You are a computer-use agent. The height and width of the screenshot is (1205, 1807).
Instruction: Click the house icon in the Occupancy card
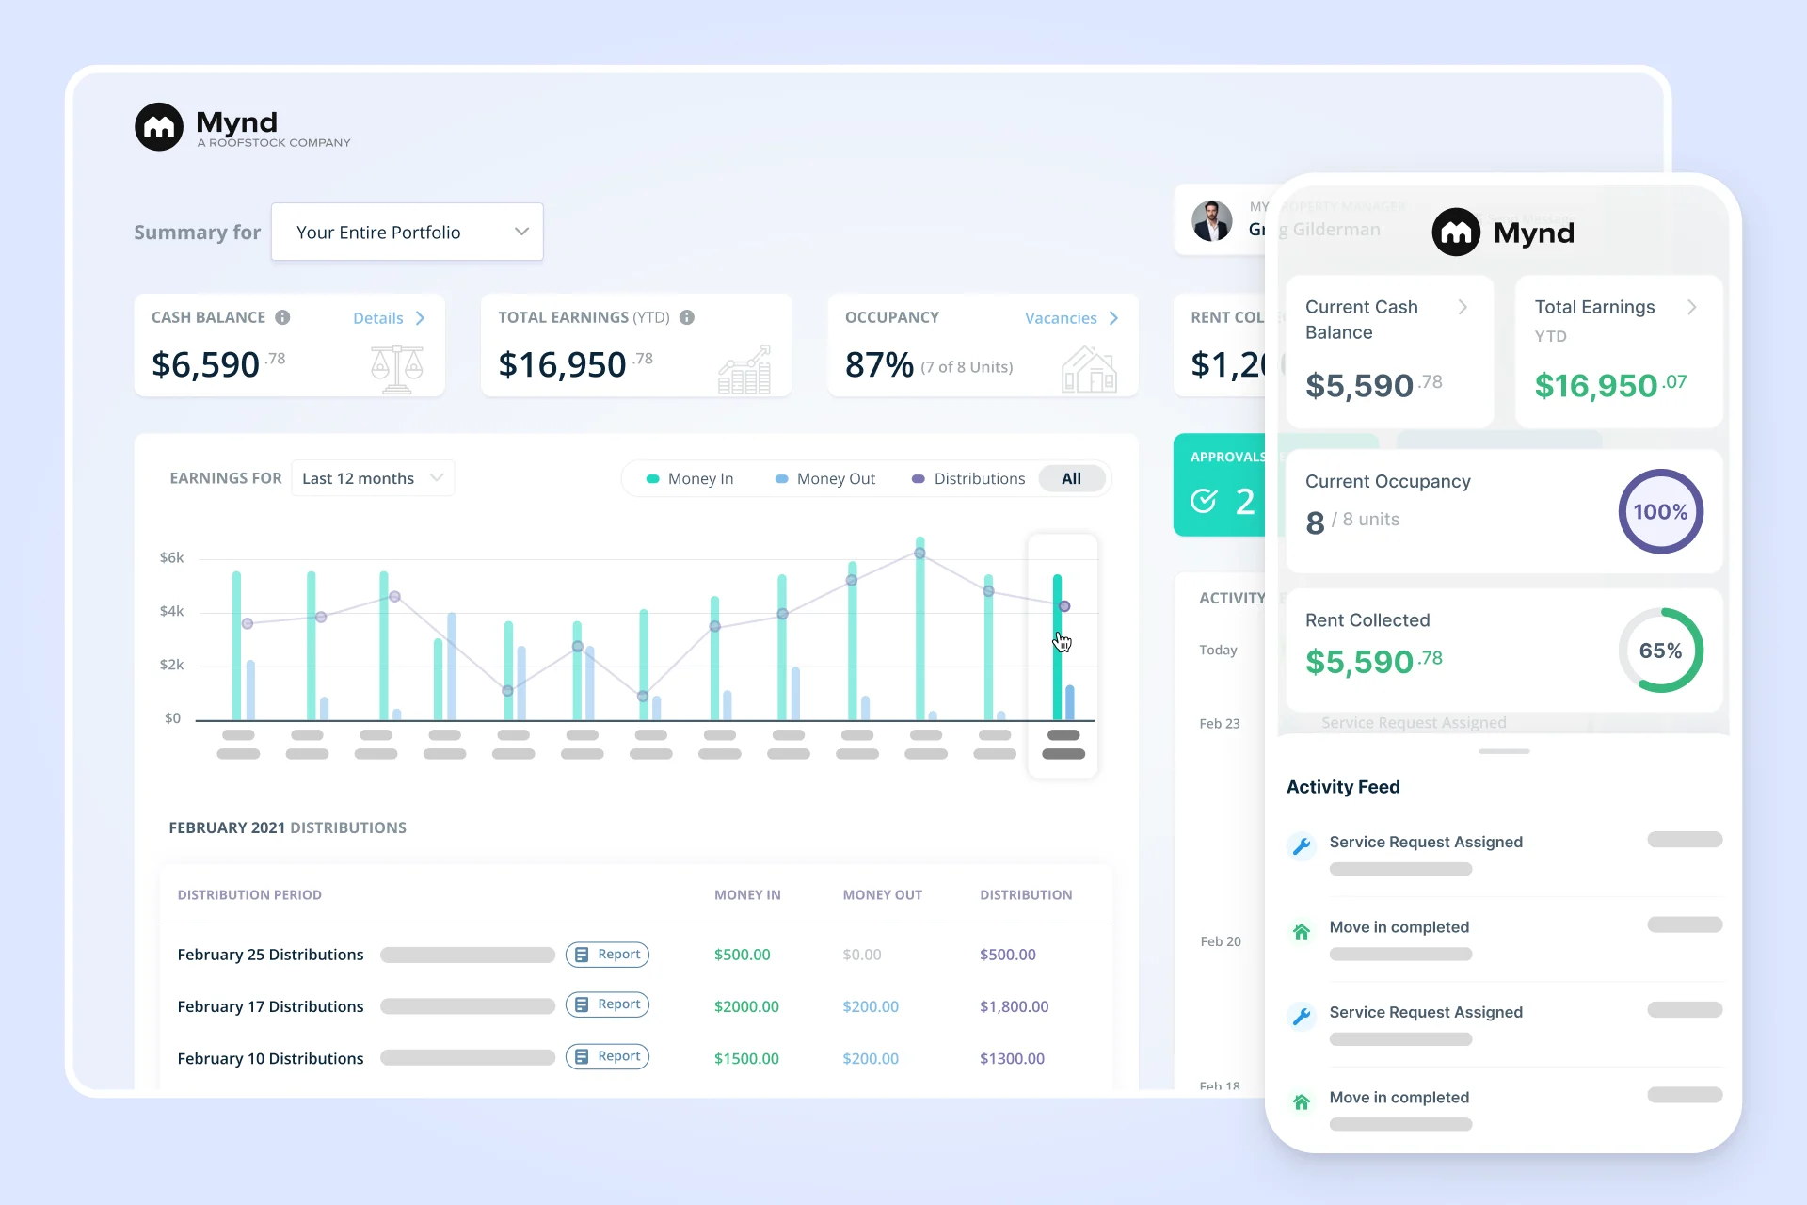coord(1089,368)
